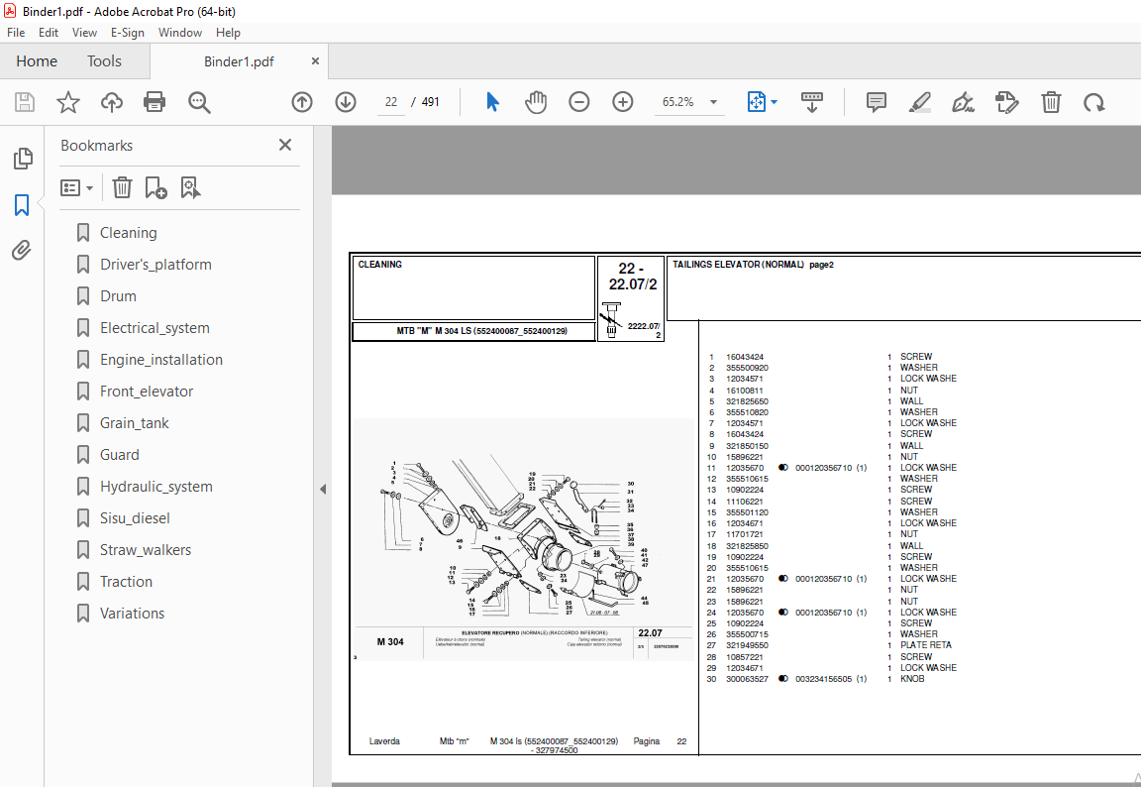
Task: Zoom in with plus button
Action: pos(623,102)
